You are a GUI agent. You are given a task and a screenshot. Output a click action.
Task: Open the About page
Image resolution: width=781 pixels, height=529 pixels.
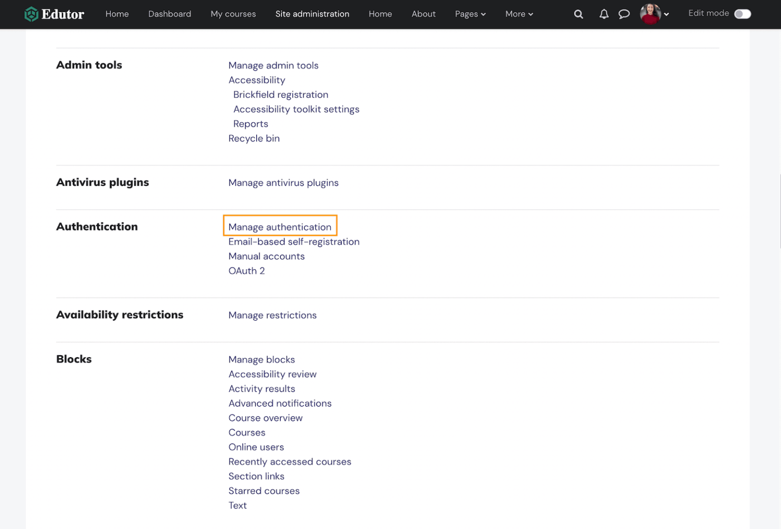point(423,14)
